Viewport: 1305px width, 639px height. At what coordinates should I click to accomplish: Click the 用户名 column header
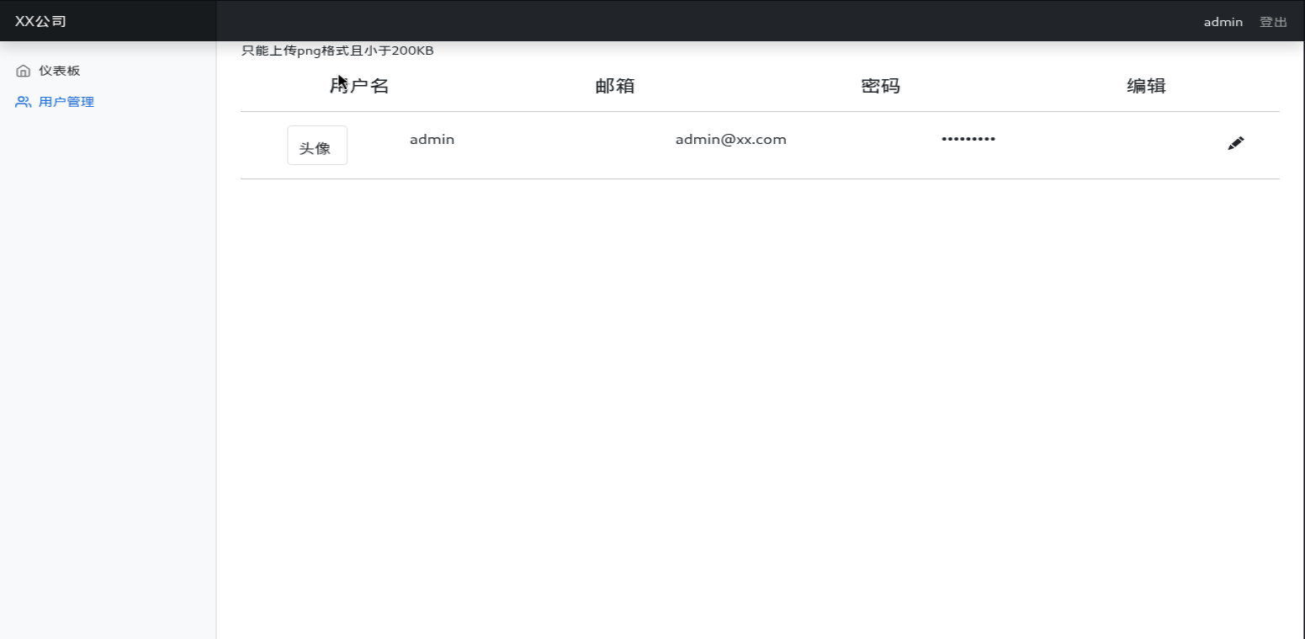click(359, 86)
